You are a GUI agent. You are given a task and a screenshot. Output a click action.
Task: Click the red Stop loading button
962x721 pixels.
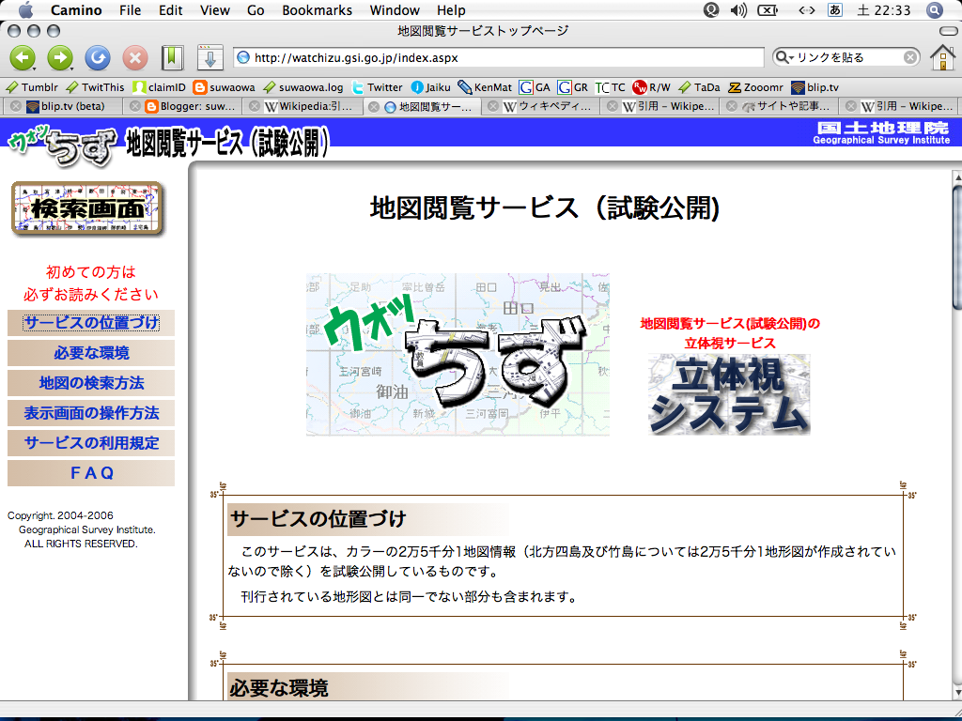pos(135,58)
